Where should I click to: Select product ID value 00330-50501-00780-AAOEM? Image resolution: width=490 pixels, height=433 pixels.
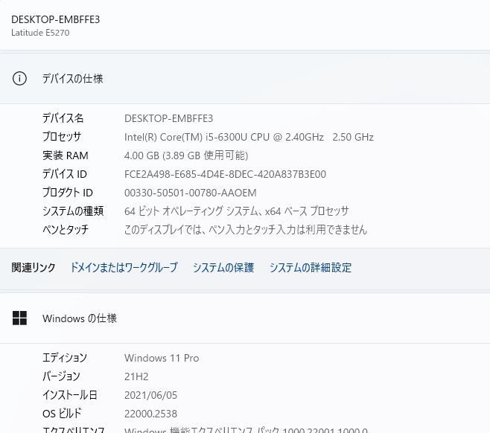pyautogui.click(x=191, y=193)
